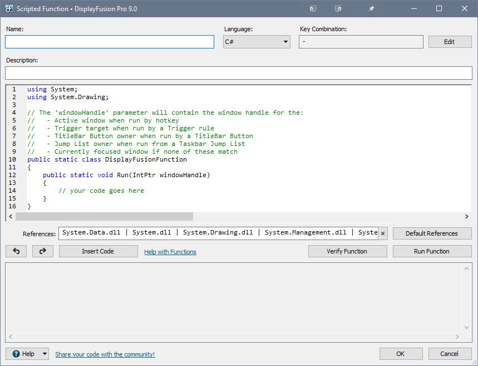478x366 pixels.
Task: Click into the Description text field
Action: 238,73
